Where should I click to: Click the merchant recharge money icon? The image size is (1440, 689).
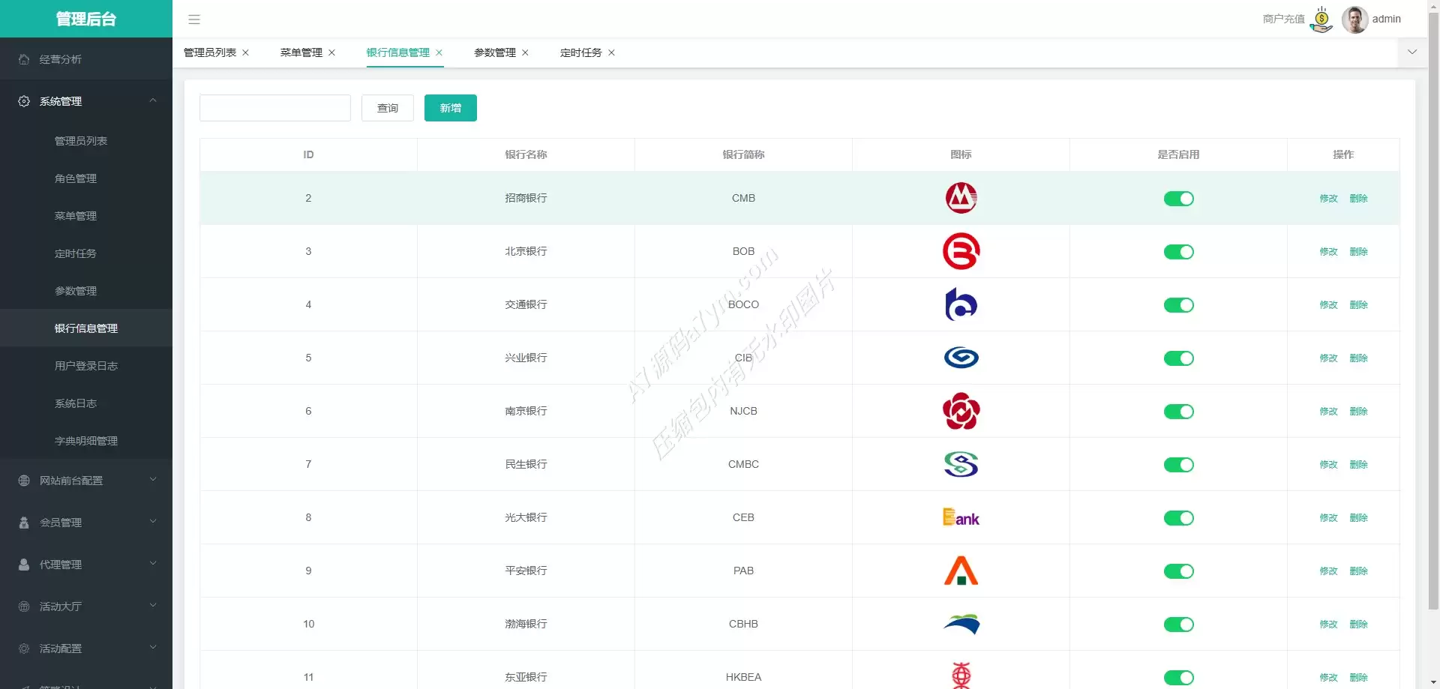[x=1321, y=19]
